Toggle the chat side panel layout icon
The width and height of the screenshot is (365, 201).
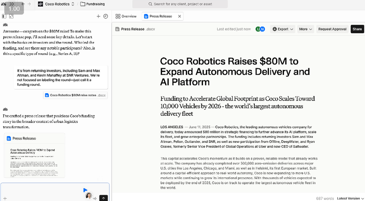tap(4, 16)
